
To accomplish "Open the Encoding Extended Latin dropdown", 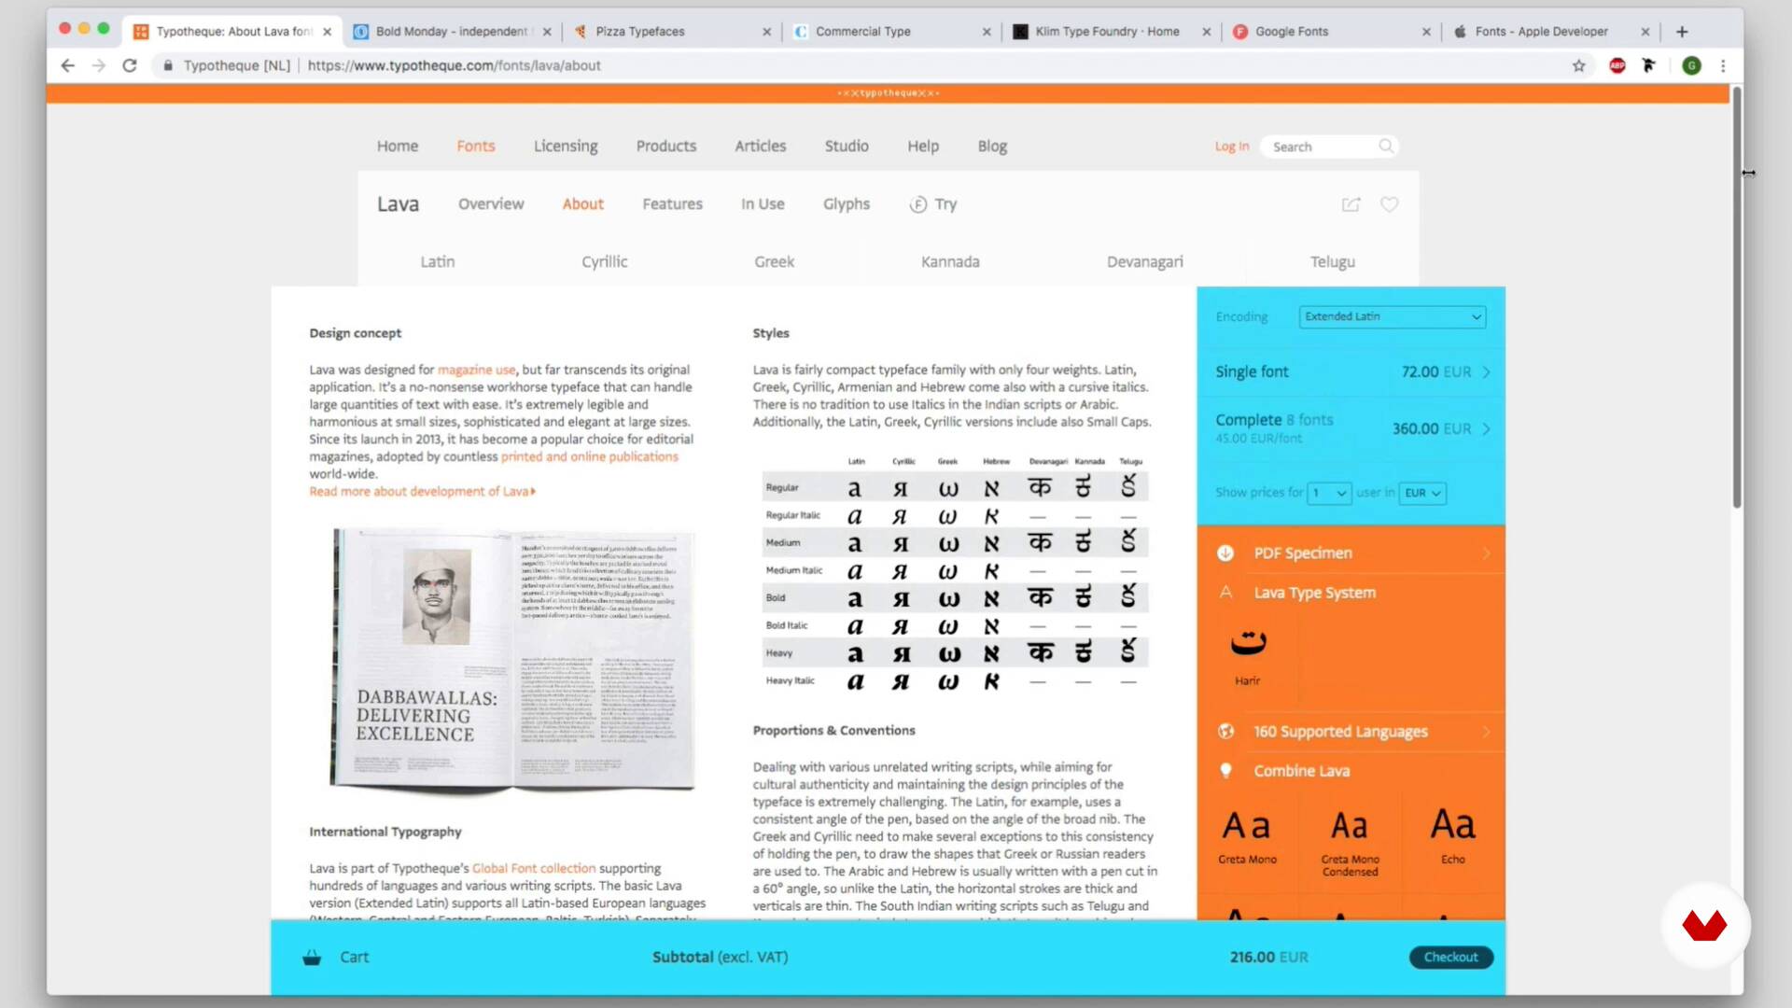I will pyautogui.click(x=1392, y=316).
